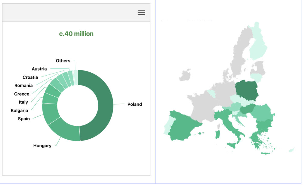This screenshot has width=308, height=190.
Task: Select the Romania label
Action: pyautogui.click(x=23, y=86)
